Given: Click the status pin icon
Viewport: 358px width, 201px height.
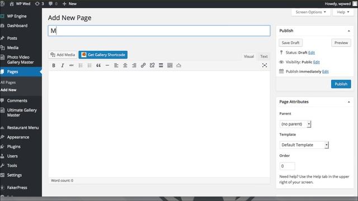Looking at the screenshot, I should pos(281,52).
